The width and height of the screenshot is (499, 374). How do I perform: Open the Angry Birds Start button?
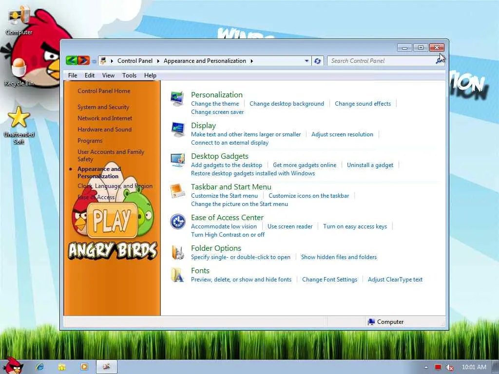pos(13,365)
